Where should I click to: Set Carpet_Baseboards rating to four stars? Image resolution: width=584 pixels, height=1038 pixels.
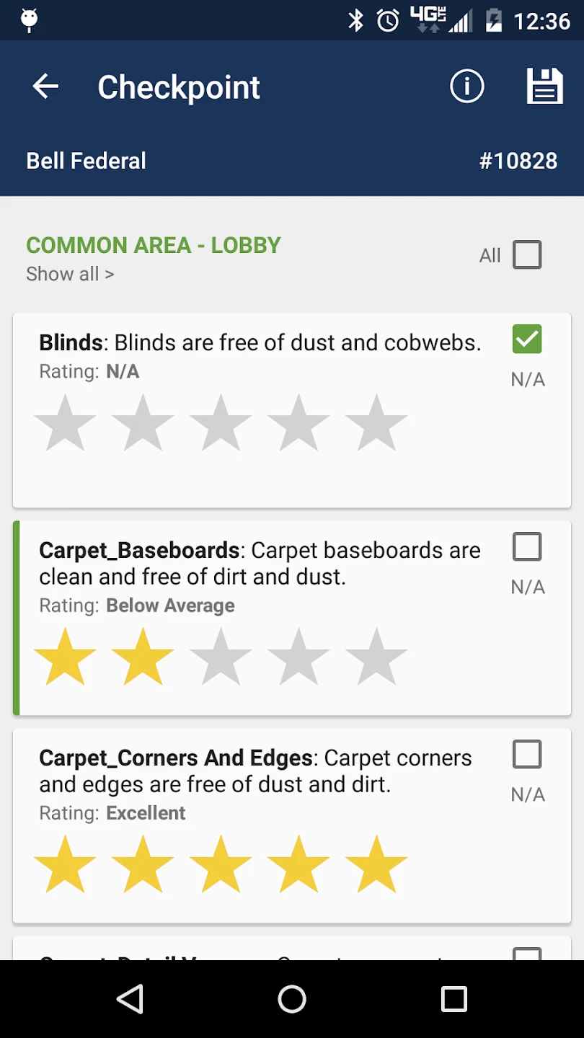[x=298, y=657]
